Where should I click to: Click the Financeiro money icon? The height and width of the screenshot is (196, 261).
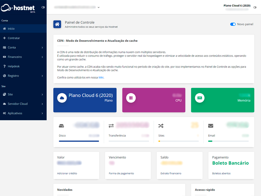(x=5, y=57)
